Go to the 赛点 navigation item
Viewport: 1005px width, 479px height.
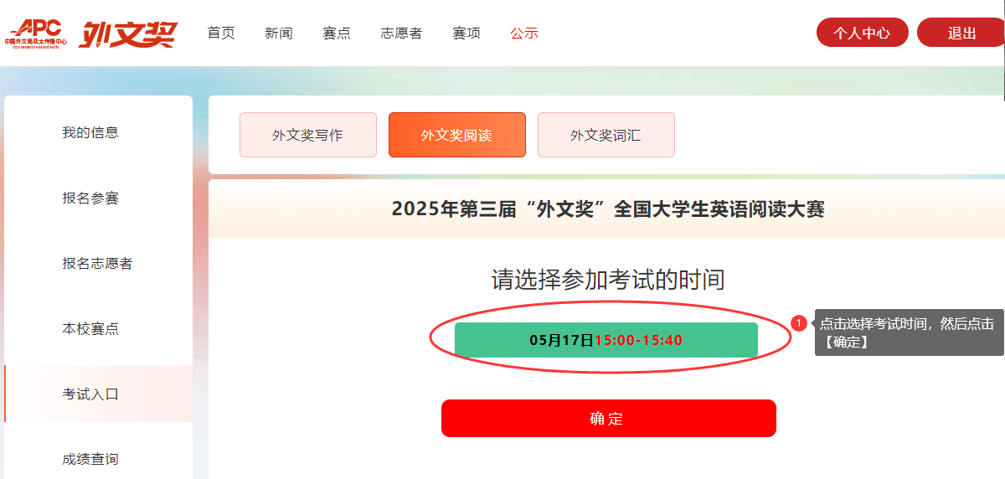click(x=337, y=33)
